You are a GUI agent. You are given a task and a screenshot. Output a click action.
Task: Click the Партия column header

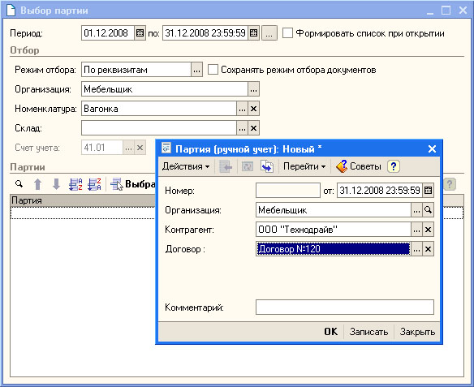[83, 200]
